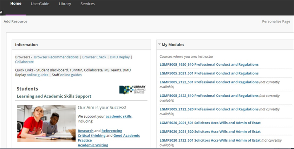Open module LGMP5005_1920_510 Professional Conduct
The image size is (294, 149).
pos(209,64)
